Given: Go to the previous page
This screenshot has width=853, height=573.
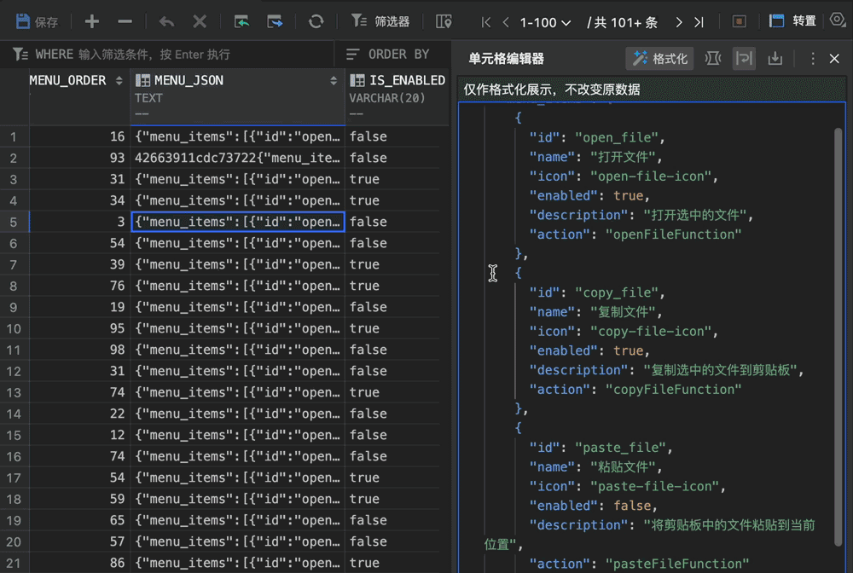Looking at the screenshot, I should point(506,22).
